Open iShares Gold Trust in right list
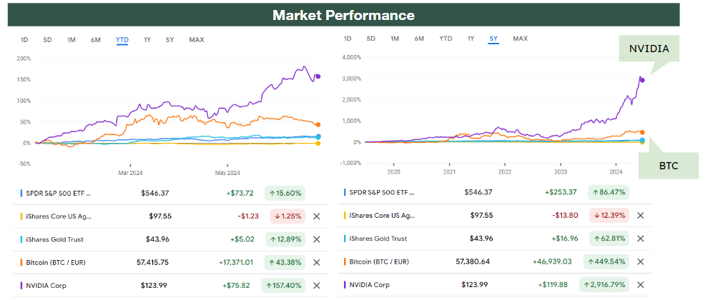 coord(378,239)
